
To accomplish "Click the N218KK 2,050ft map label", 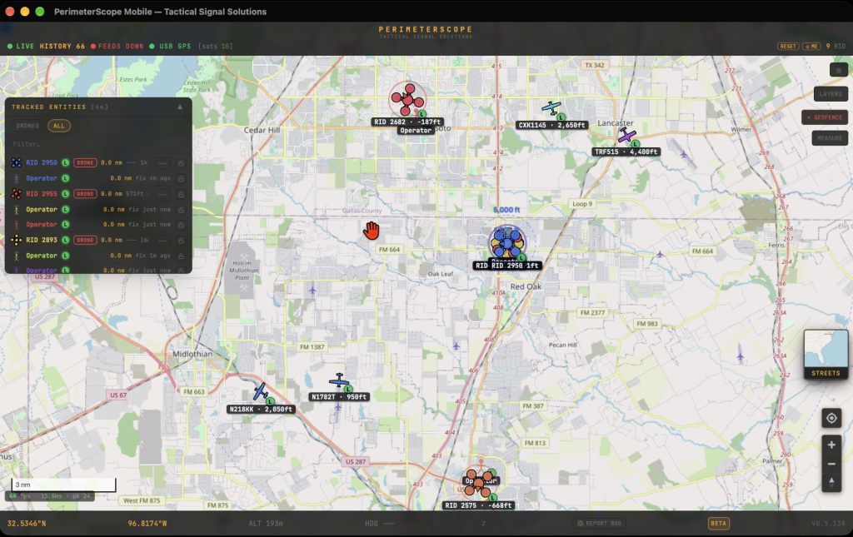I will point(261,410).
